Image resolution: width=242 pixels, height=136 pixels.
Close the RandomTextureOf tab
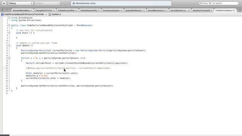[x=211, y=11]
